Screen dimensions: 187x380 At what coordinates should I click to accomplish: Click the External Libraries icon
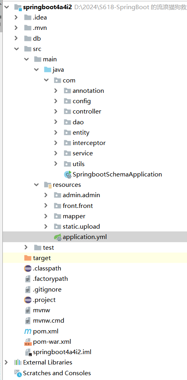pyautogui.click(x=18, y=362)
